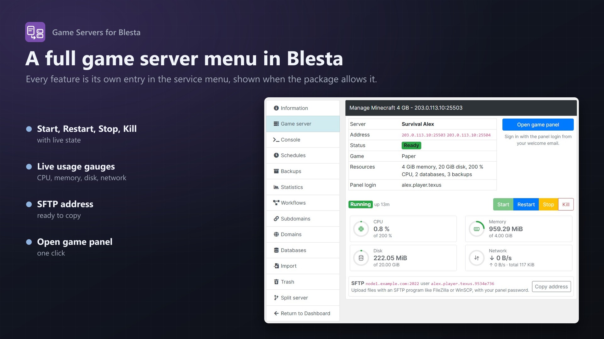Screen dimensions: 604x339
Task: Open the Information menu entry
Action: coord(303,108)
